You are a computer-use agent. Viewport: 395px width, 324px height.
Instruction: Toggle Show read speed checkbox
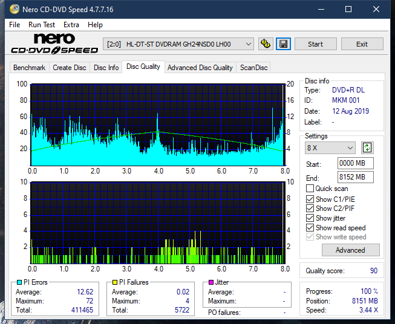click(310, 227)
